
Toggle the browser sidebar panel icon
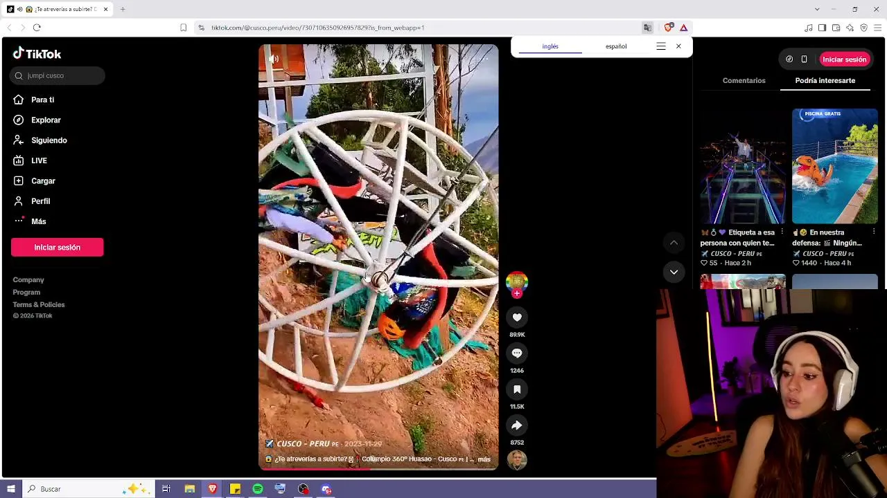822,28
